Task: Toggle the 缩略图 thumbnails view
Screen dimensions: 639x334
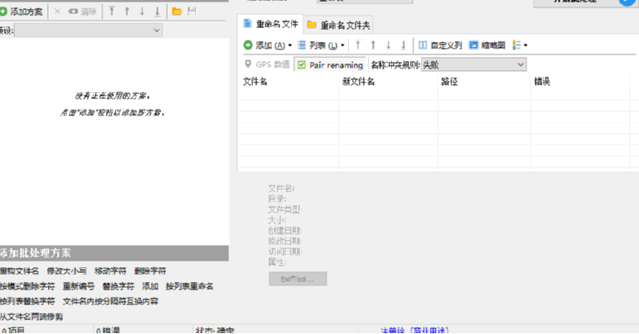Action: (487, 45)
